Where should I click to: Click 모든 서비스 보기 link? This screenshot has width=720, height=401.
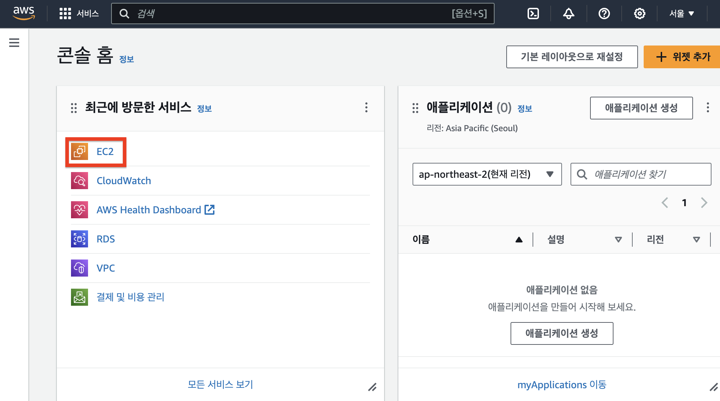(220, 384)
